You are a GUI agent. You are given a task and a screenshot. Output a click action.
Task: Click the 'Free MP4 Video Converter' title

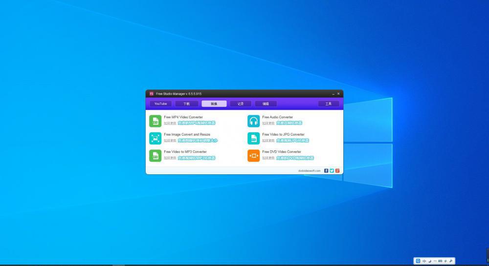click(183, 117)
